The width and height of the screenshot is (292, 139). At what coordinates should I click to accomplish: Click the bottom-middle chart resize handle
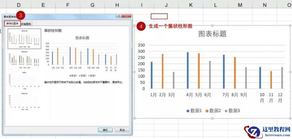click(212, 118)
